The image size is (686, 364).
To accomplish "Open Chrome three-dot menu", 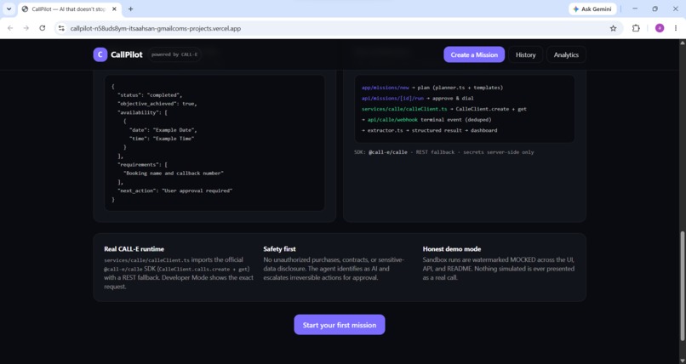I will [x=676, y=28].
